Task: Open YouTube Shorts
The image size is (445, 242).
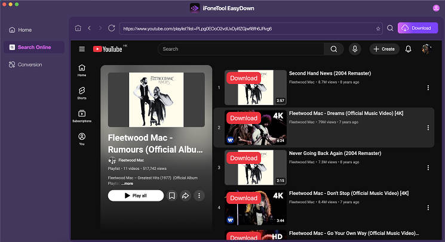Action: coord(82,93)
